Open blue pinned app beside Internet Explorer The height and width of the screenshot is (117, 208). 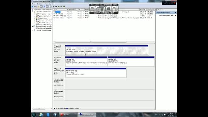48,115
